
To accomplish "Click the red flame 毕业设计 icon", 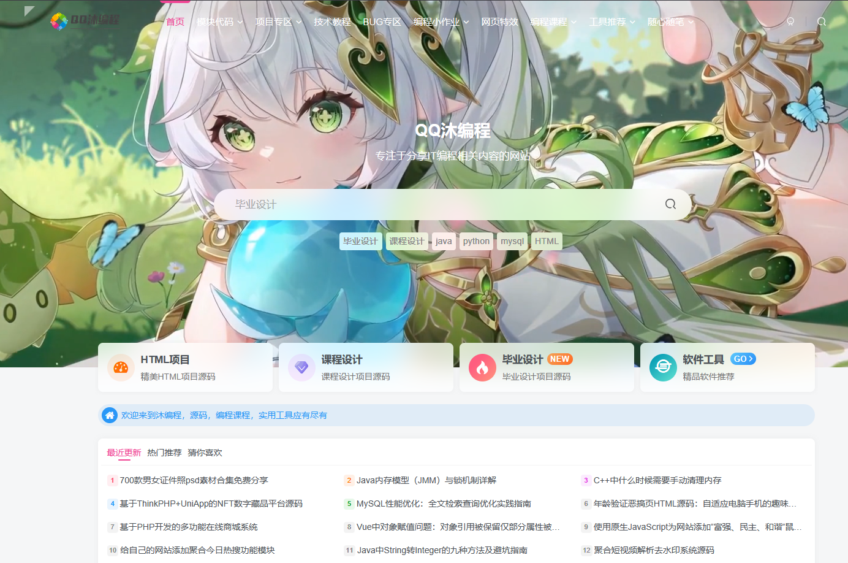I will coord(482,367).
